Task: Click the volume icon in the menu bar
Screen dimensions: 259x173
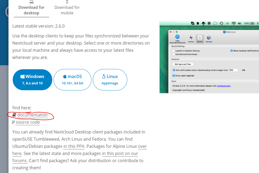Action: 240,23
